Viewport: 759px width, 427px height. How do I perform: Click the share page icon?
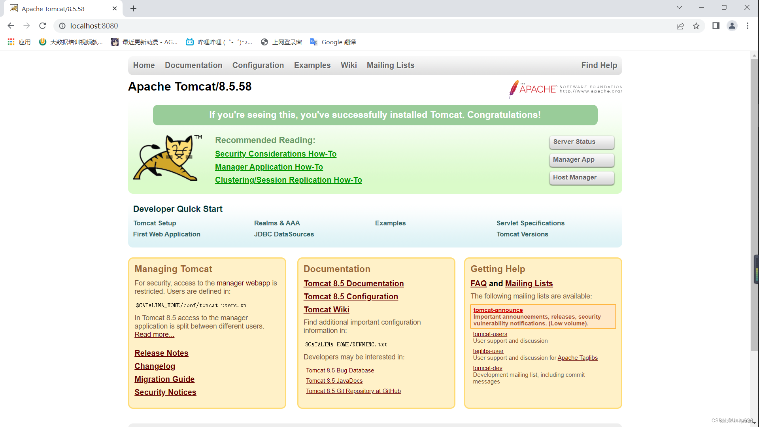coord(680,26)
